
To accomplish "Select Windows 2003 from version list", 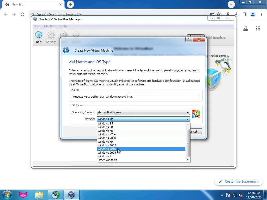I will [x=141, y=145].
